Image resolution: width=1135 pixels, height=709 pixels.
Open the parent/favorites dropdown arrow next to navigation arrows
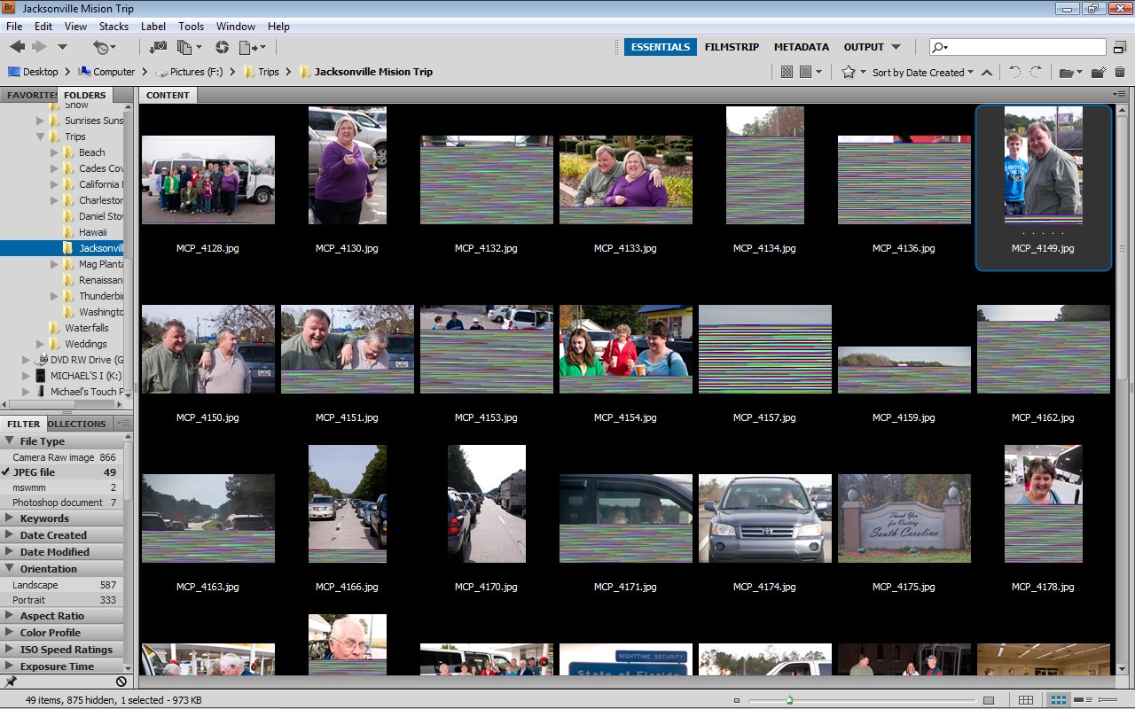click(62, 47)
